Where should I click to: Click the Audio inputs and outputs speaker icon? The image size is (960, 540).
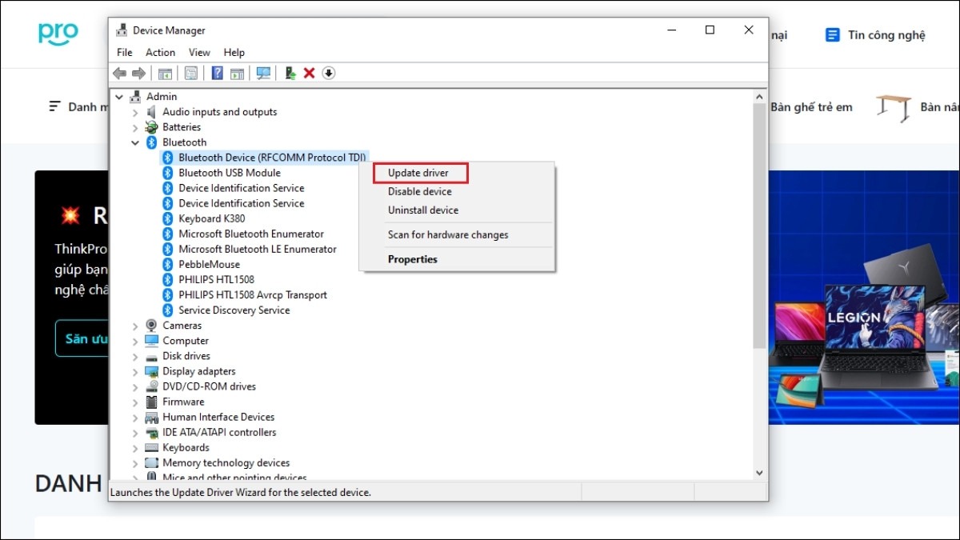[x=152, y=112]
